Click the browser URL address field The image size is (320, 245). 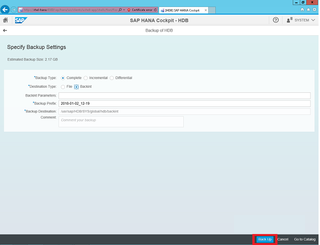tap(69, 10)
